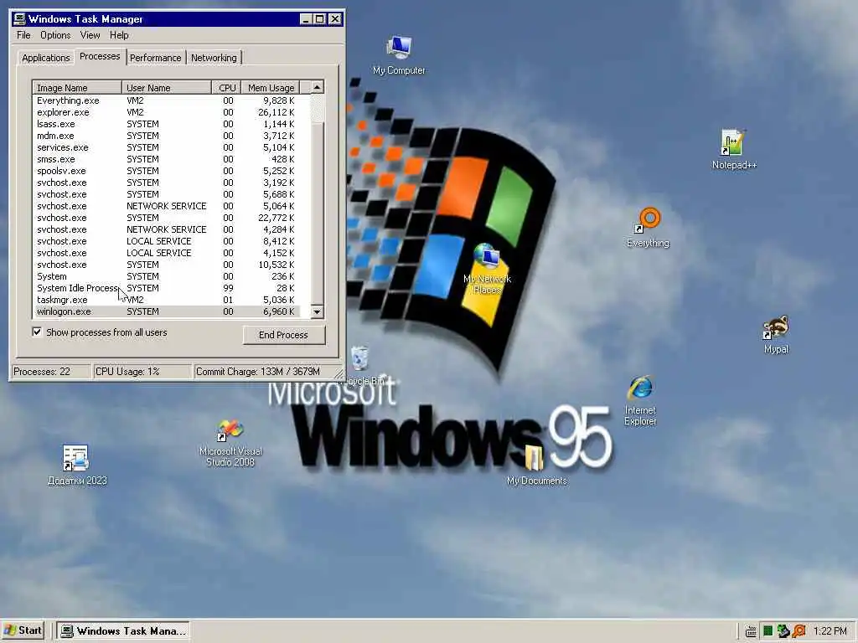
Task: Select svchost.exe using 10,532 K
Action: click(x=167, y=265)
